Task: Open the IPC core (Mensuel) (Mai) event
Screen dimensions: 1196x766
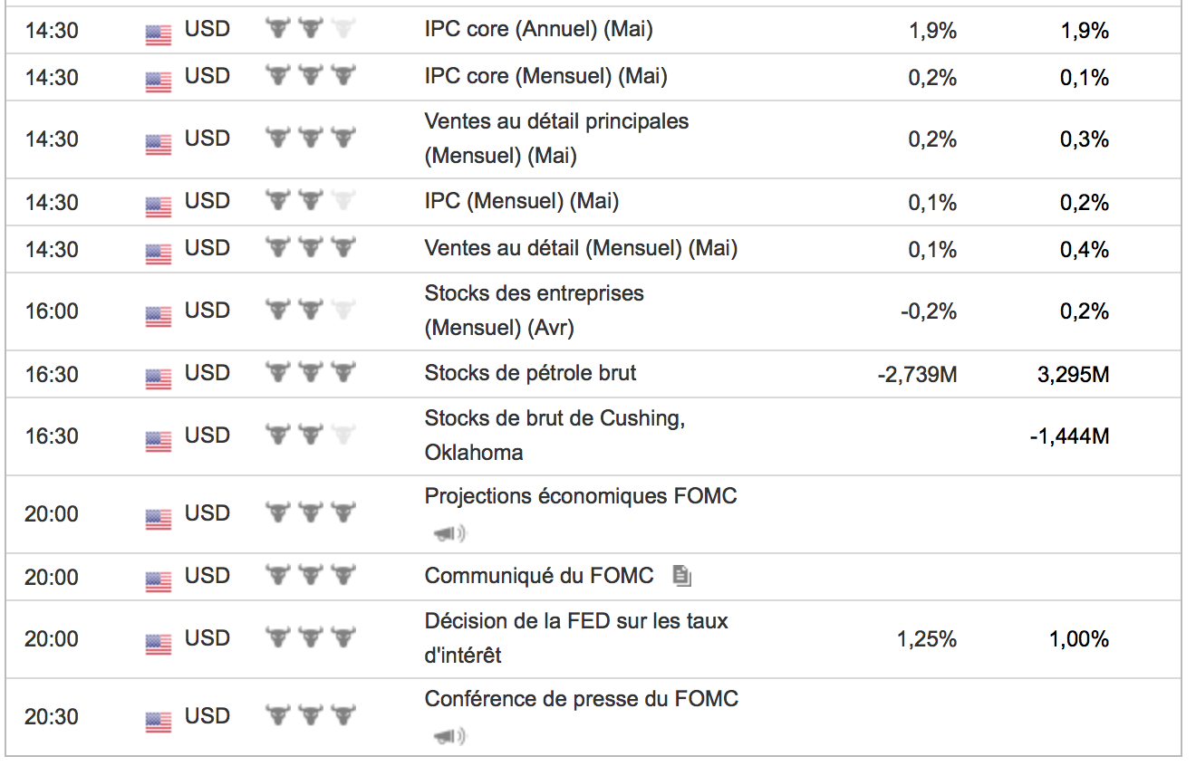Action: 545,76
